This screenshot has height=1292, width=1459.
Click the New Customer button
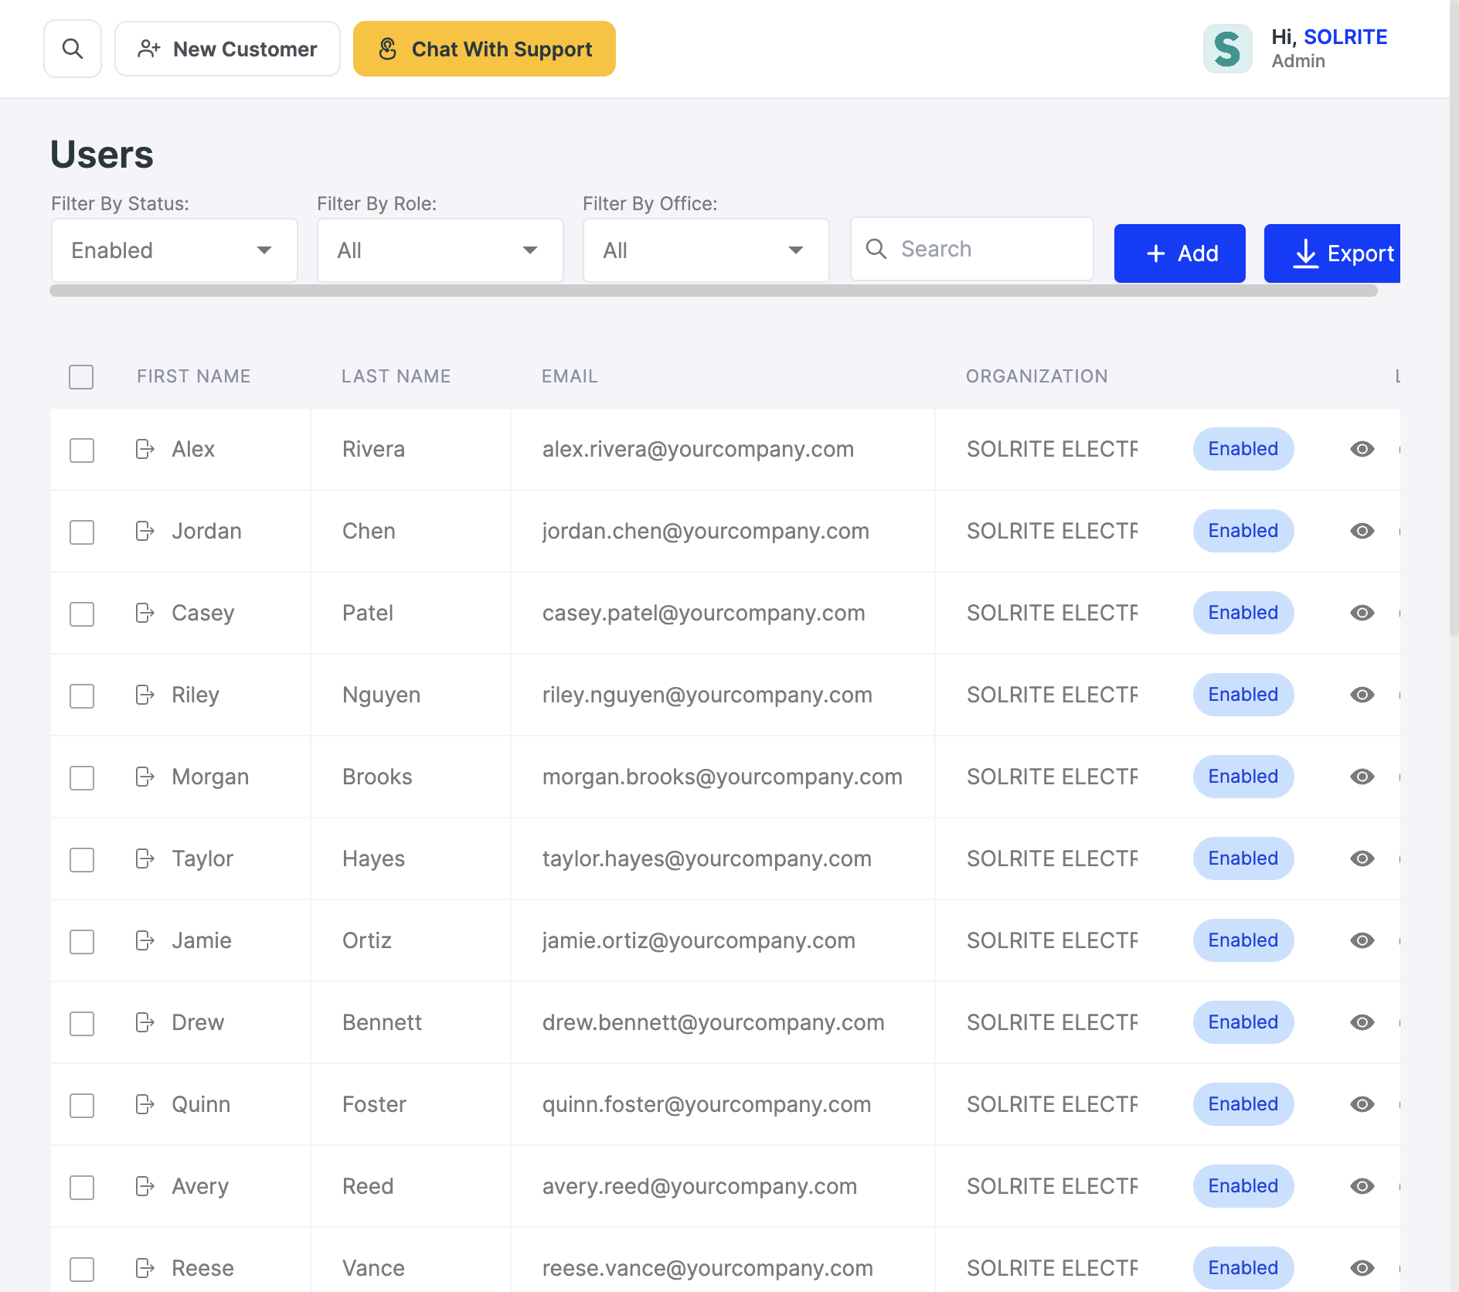click(227, 49)
